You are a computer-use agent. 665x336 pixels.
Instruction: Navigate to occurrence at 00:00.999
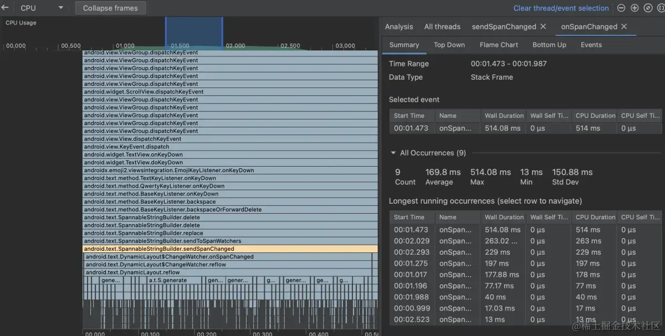pos(525,308)
